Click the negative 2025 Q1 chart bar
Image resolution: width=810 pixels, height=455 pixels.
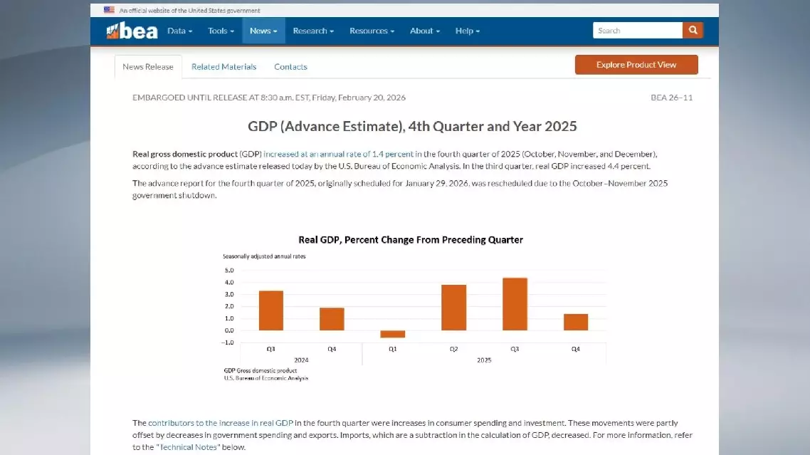click(x=392, y=334)
